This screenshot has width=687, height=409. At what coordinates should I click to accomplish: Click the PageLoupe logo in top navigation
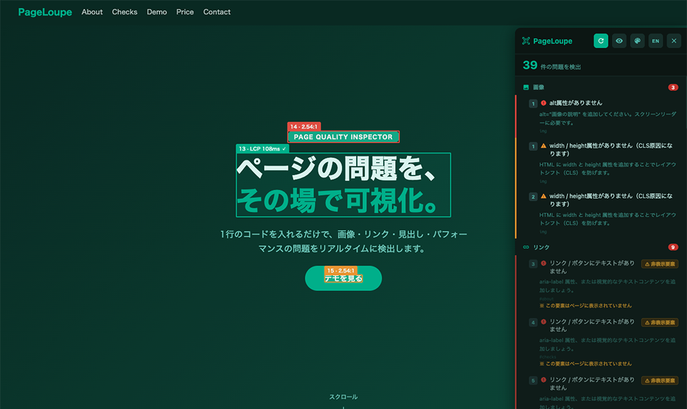point(45,12)
